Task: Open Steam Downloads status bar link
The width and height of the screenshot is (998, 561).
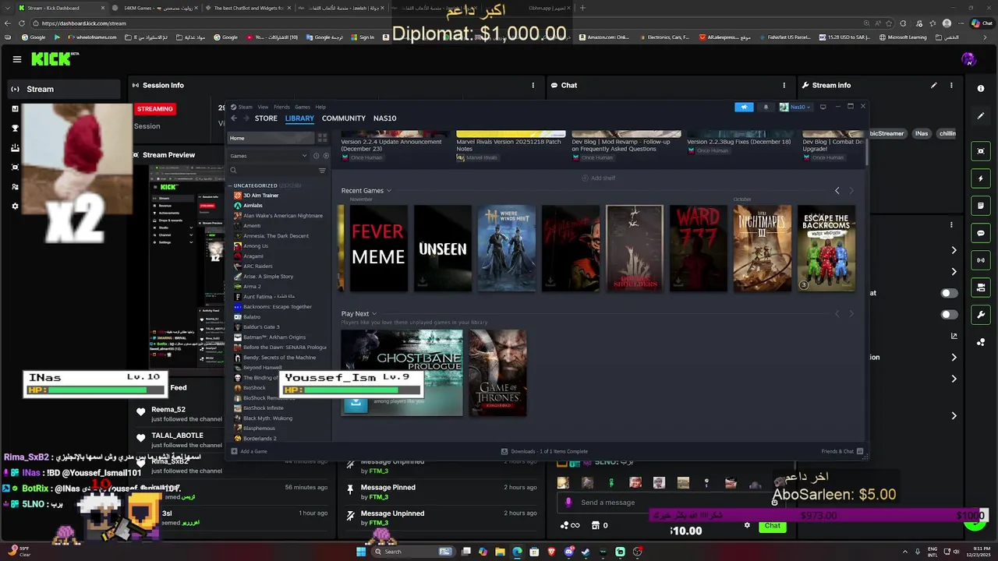Action: coord(544,451)
